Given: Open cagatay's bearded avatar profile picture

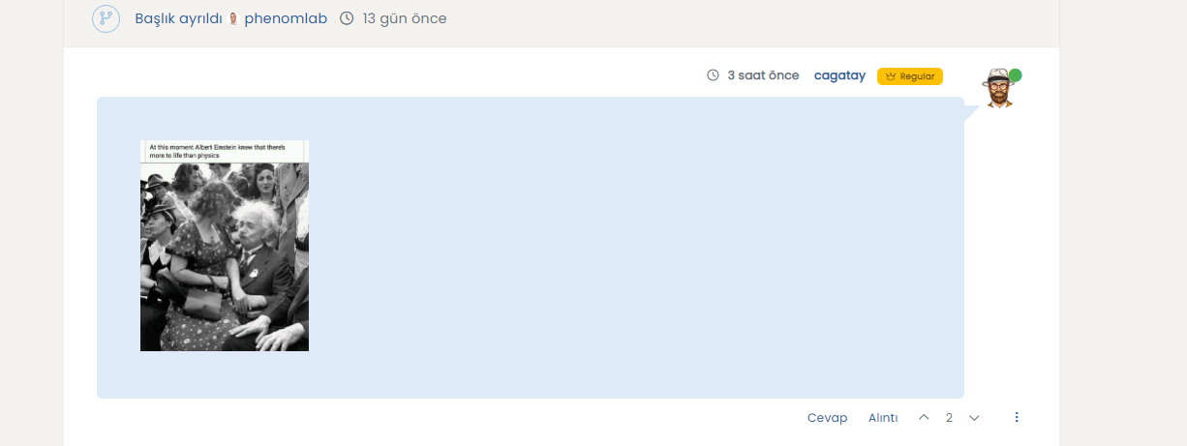Looking at the screenshot, I should pos(997,88).
